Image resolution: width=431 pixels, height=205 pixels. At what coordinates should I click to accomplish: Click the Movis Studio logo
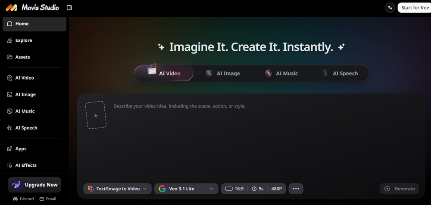click(32, 8)
